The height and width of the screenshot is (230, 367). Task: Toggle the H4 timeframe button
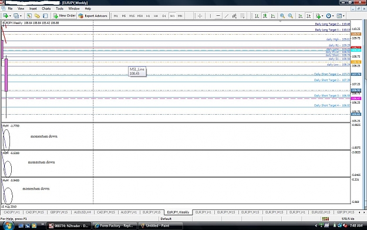point(156,16)
